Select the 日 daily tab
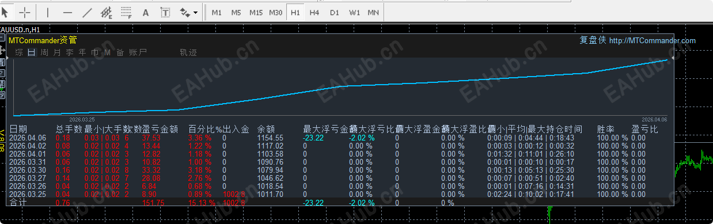The width and height of the screenshot is (713, 224). coord(32,52)
